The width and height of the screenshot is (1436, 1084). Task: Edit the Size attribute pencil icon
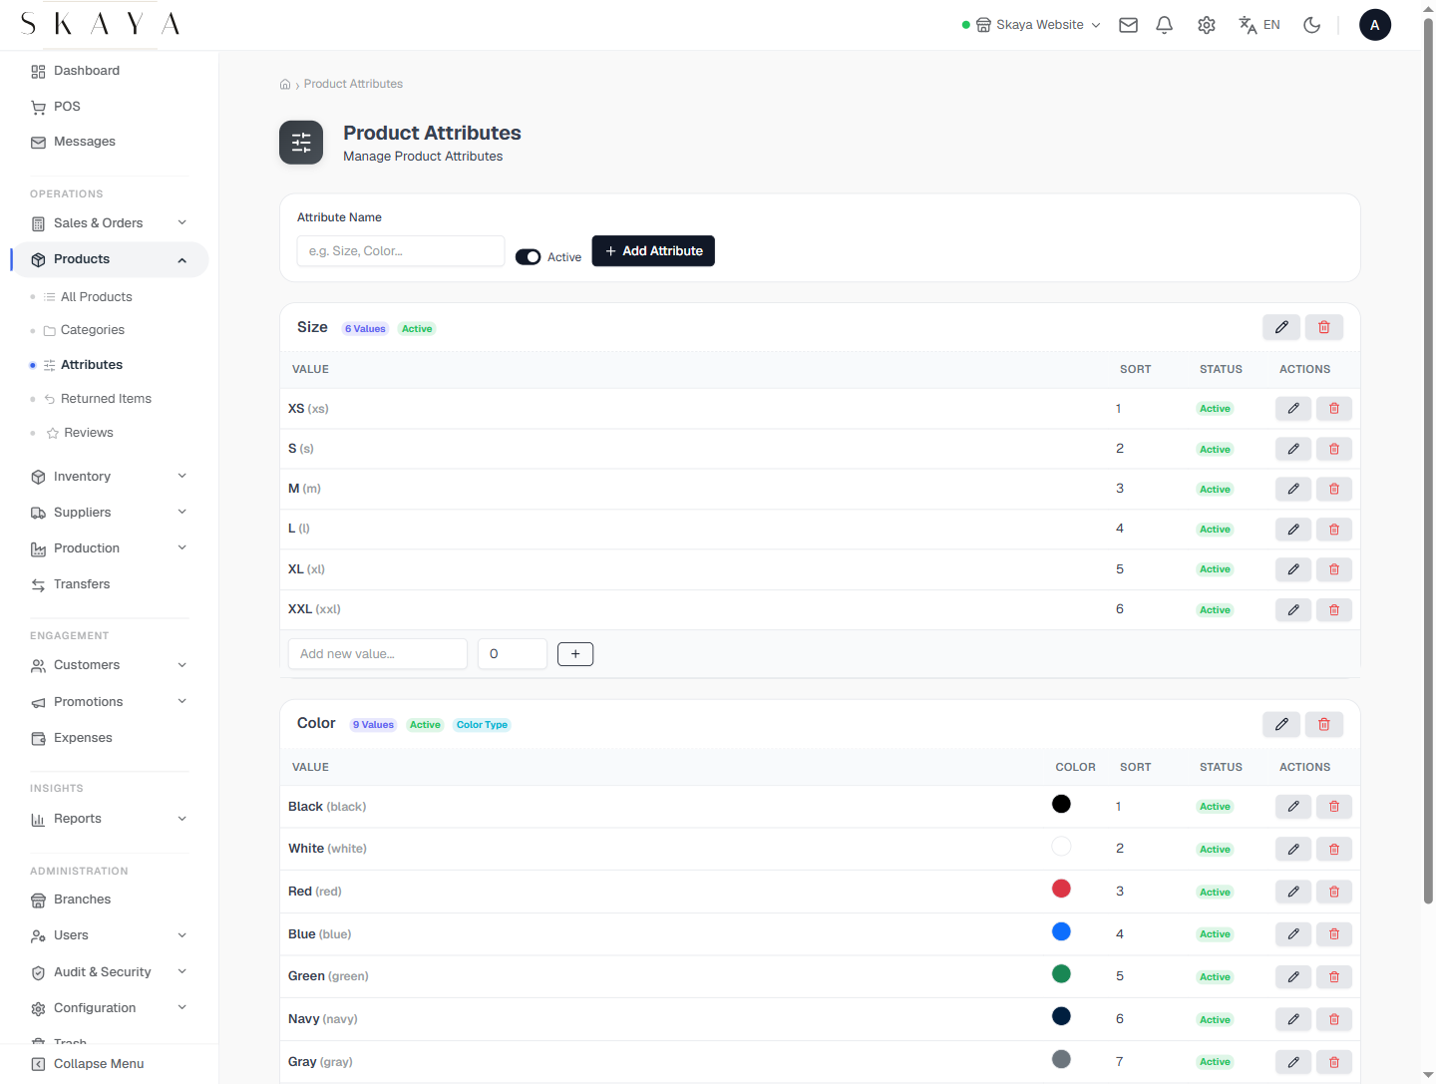(1281, 327)
